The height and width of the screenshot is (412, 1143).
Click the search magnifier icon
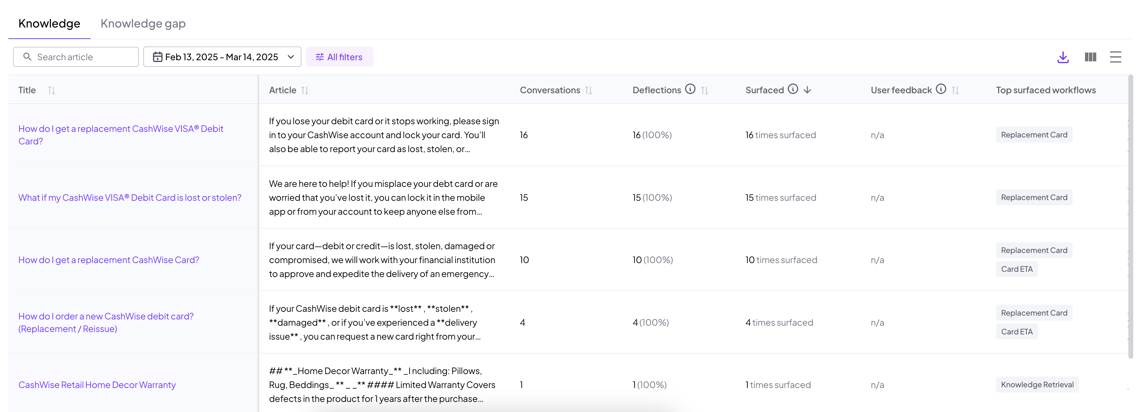(27, 57)
